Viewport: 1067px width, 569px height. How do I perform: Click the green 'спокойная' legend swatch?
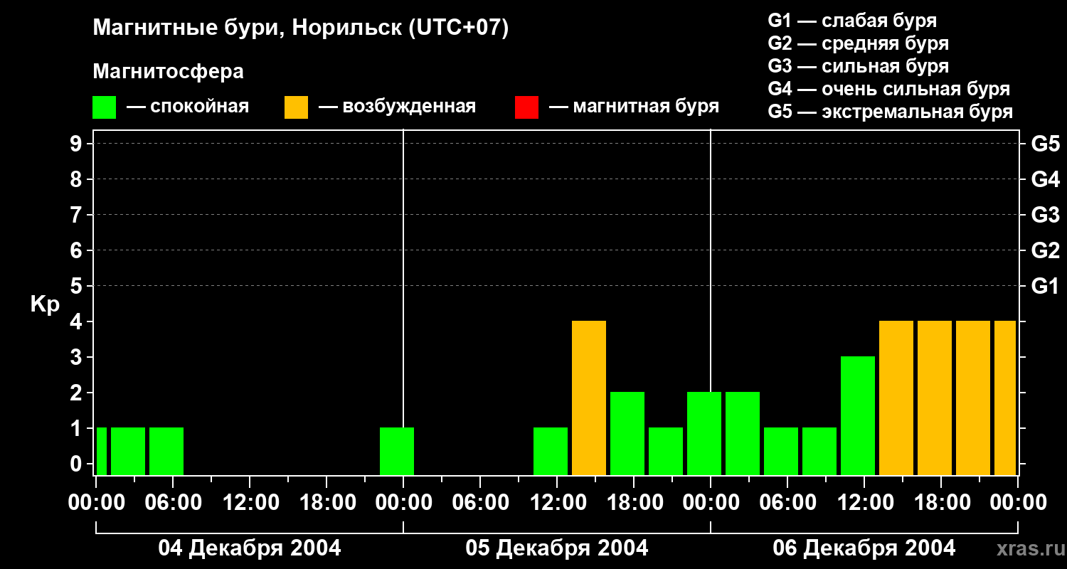[104, 107]
